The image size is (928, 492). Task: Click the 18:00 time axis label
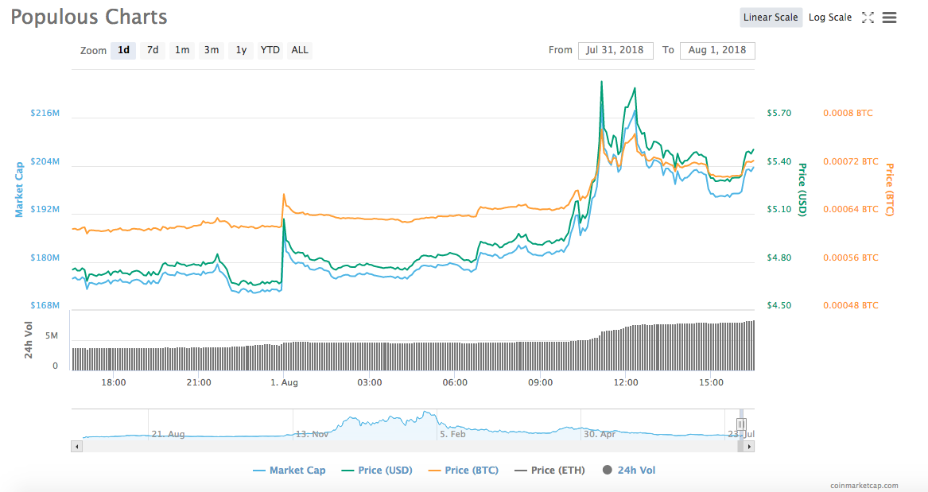113,382
